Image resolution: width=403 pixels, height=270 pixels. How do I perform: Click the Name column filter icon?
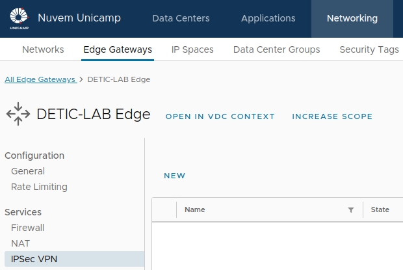tap(351, 210)
